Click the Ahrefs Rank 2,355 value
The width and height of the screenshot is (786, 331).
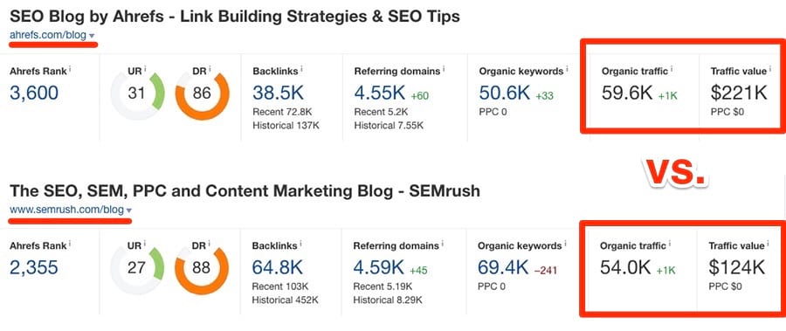click(x=34, y=267)
